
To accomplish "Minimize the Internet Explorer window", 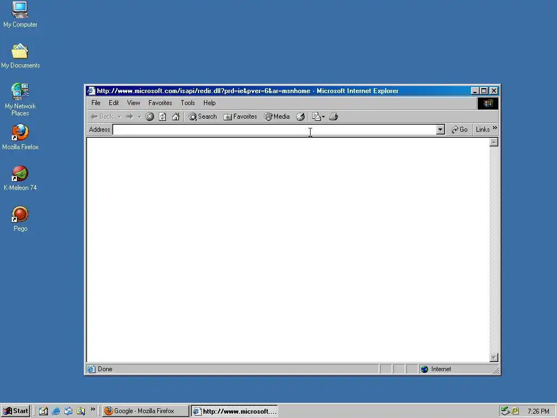I will tap(475, 91).
